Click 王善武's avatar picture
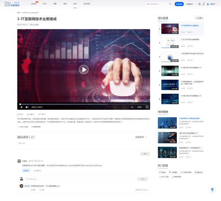The height and width of the screenshot is (201, 221). pos(19,161)
